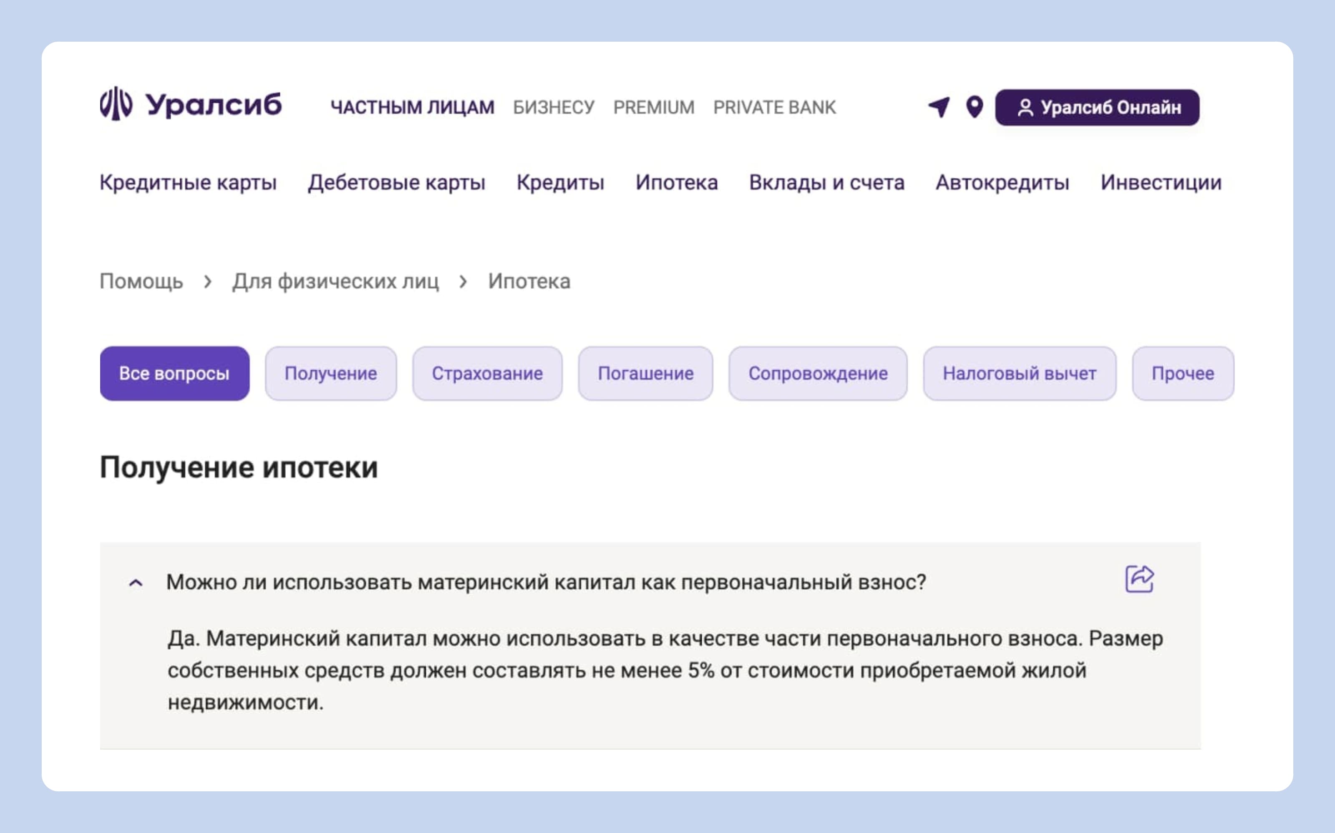Open the PRIVATE BANK section
Image resolution: width=1335 pixels, height=833 pixels.
point(774,108)
